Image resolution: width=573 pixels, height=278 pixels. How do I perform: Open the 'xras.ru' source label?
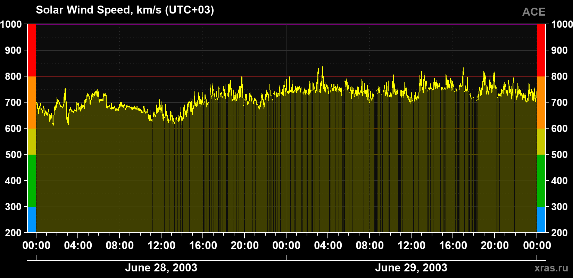[551, 268]
